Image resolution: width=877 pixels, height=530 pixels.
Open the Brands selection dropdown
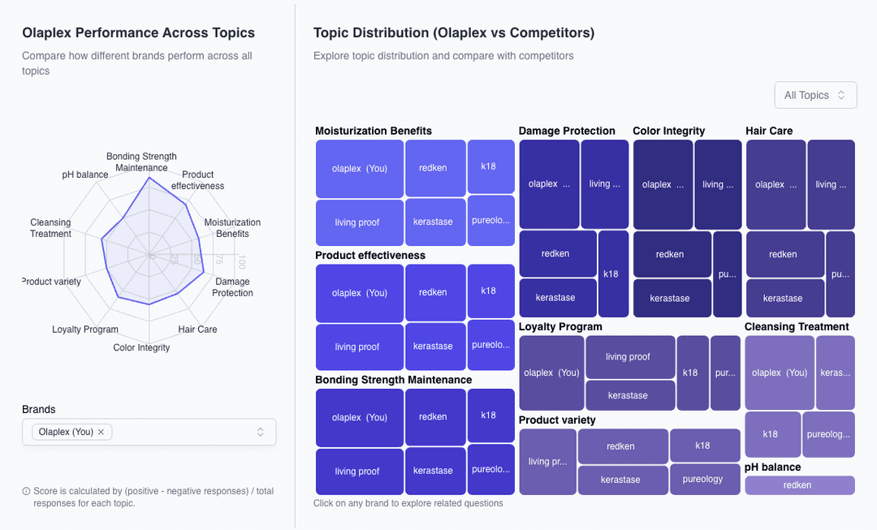149,431
